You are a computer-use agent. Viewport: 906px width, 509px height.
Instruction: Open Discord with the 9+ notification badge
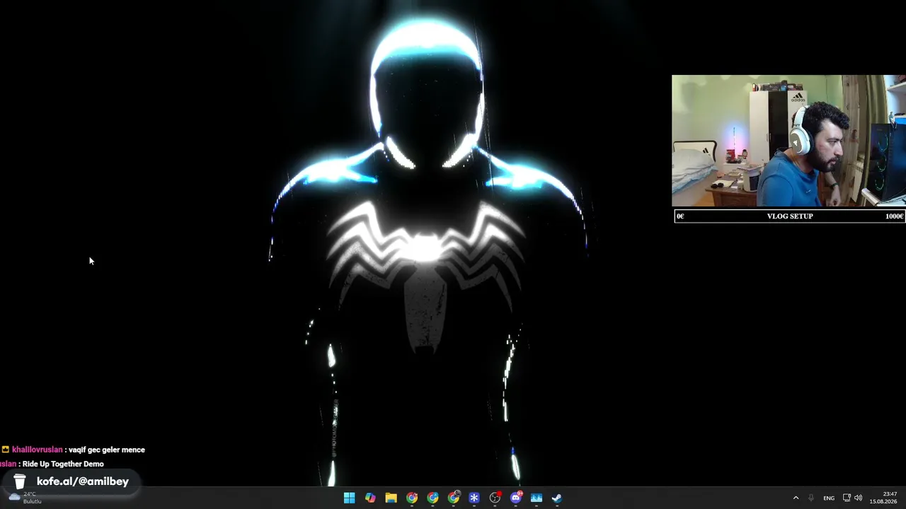[516, 498]
